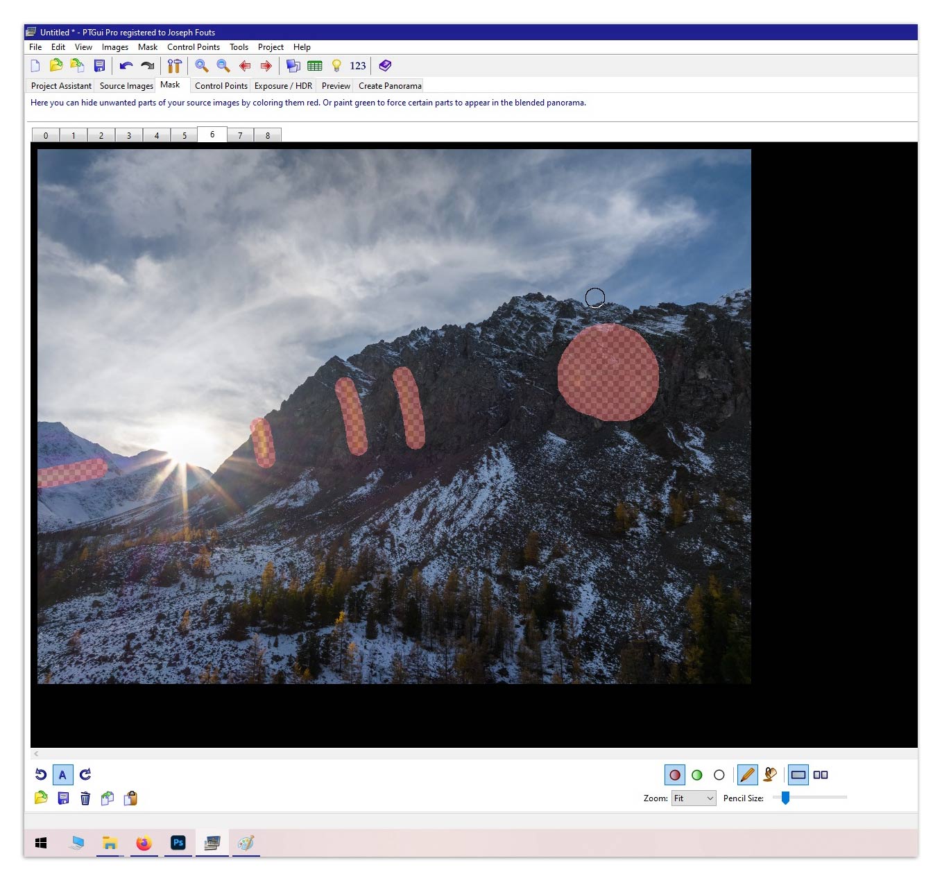Go to the next image with the red right arrow
The width and height of the screenshot is (942, 881).
coord(266,66)
